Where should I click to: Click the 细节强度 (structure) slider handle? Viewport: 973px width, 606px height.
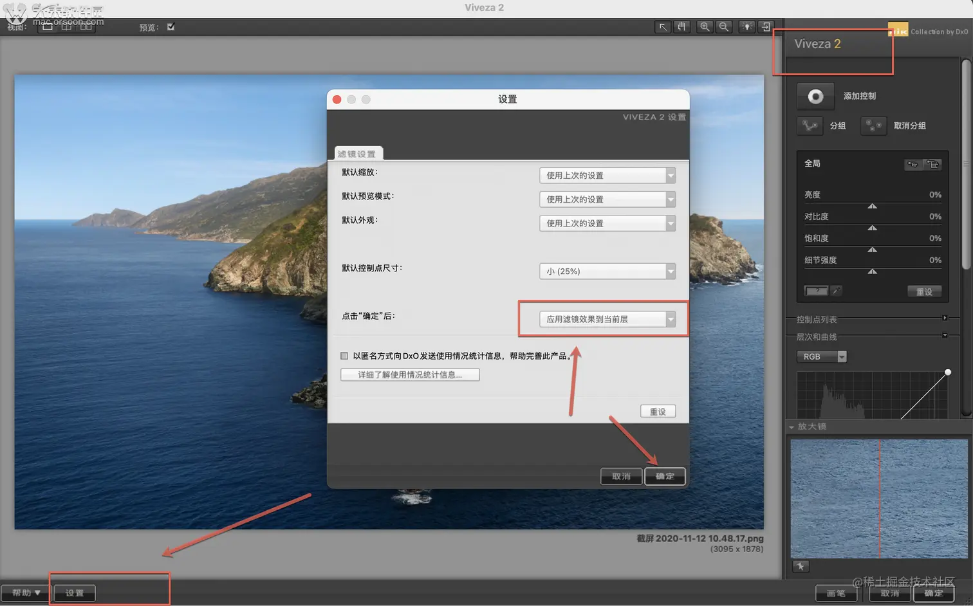coord(872,271)
